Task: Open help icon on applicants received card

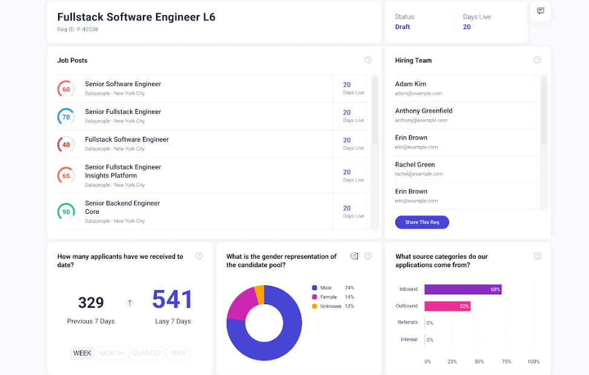Action: (x=199, y=256)
